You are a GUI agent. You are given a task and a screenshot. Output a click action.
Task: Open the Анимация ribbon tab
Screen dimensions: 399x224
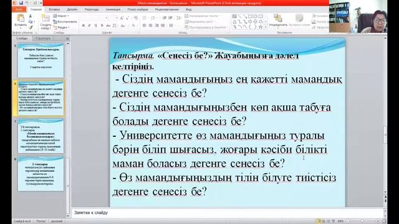113,9
